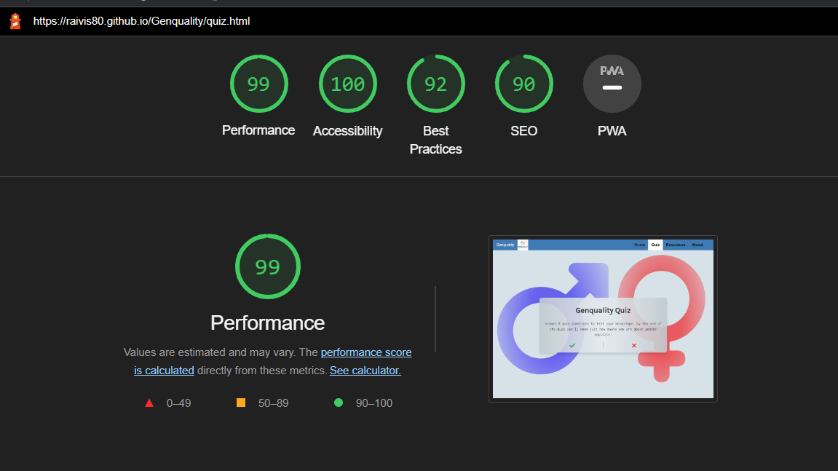Click the Lighthouse logo icon

pos(15,21)
